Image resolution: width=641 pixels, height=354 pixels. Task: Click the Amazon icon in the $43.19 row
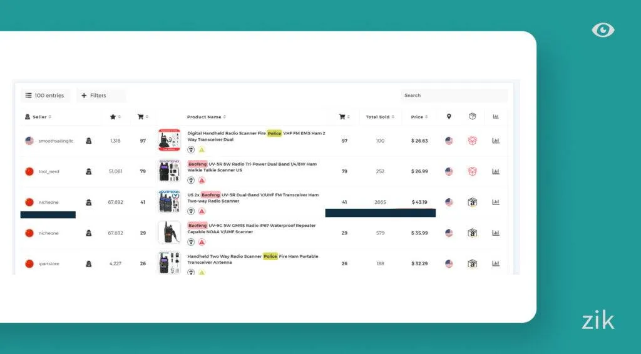tap(473, 202)
